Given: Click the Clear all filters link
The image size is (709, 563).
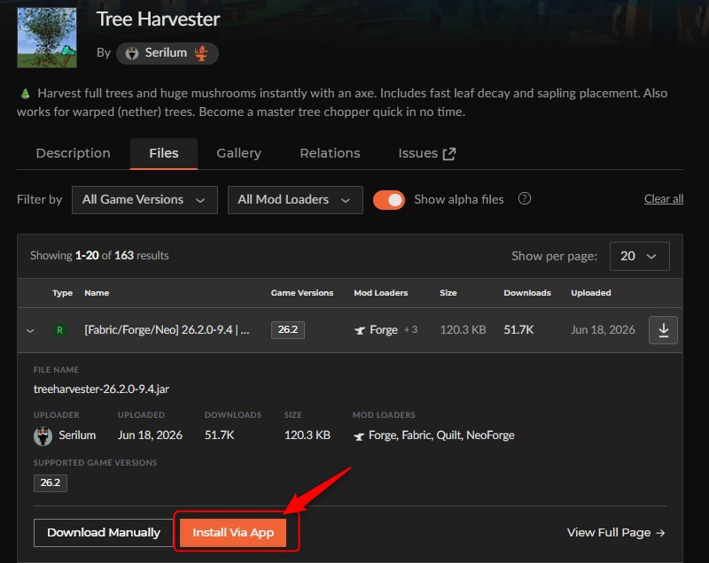Looking at the screenshot, I should tap(663, 198).
